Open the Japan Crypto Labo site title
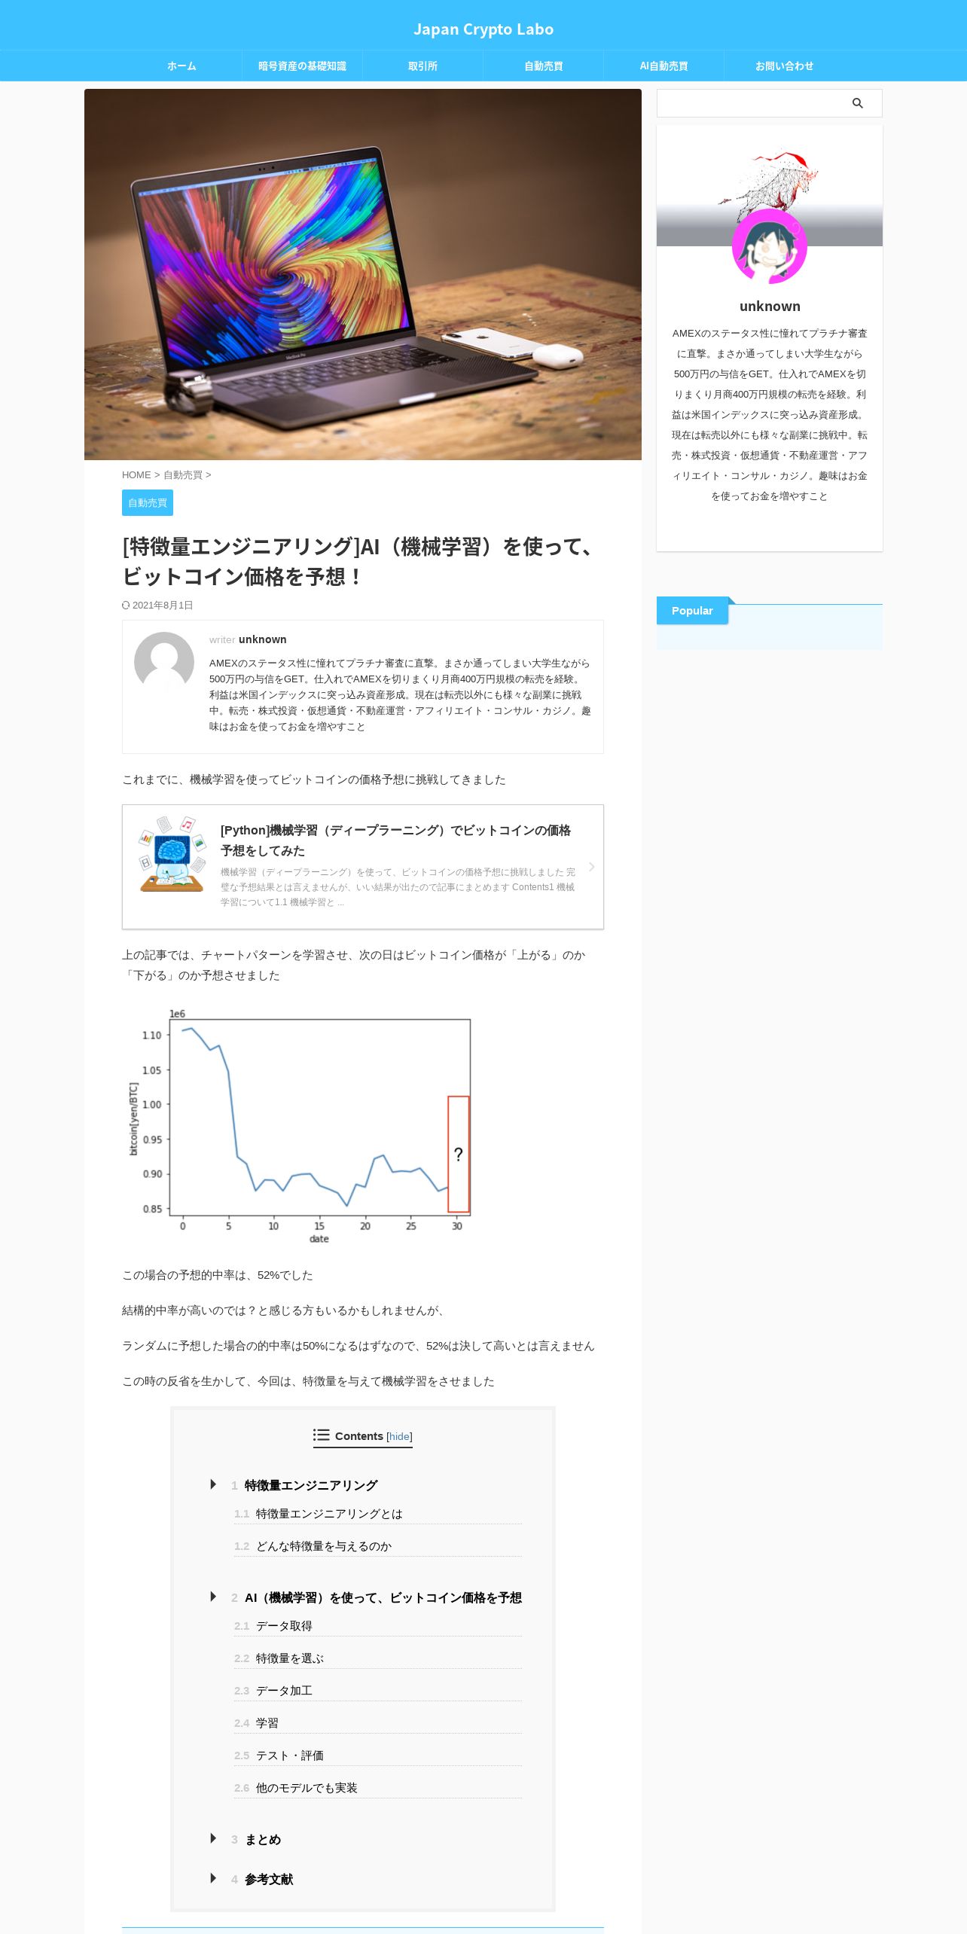The height and width of the screenshot is (1934, 967). click(x=483, y=29)
